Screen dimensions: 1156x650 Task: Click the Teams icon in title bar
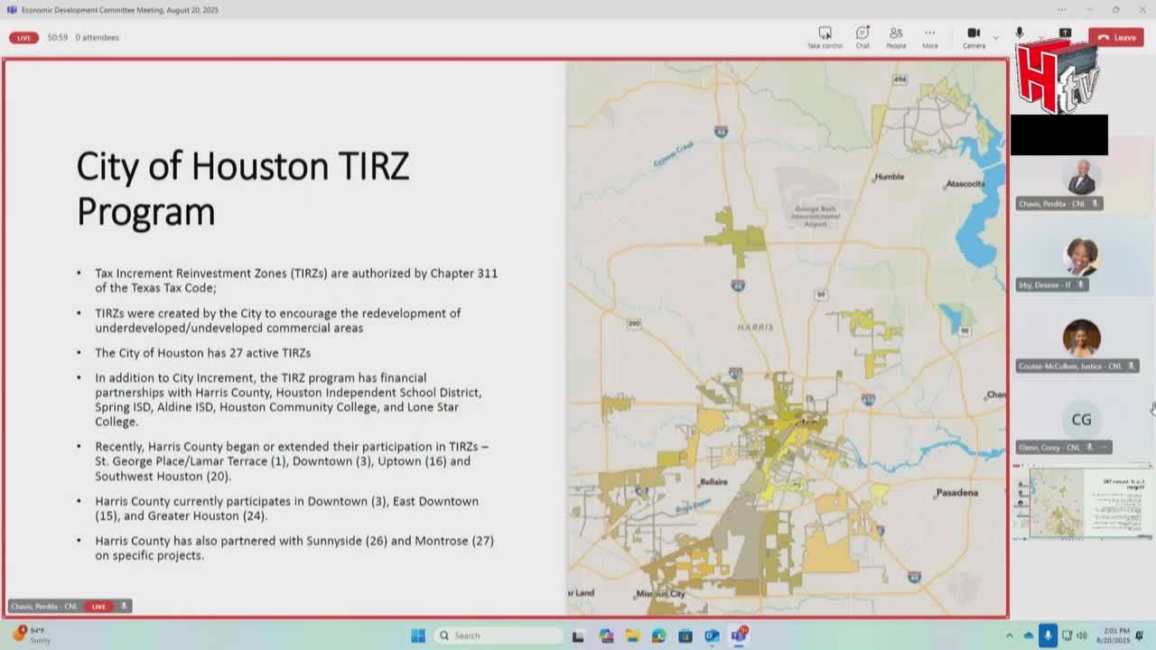[11, 10]
